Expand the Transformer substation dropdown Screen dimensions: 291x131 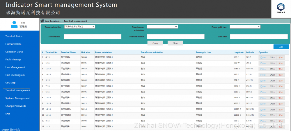click(x=162, y=26)
